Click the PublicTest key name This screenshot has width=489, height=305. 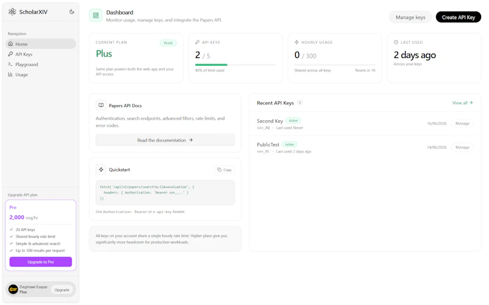coord(268,145)
